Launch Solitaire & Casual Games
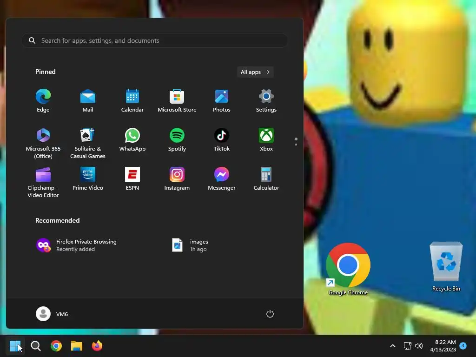The image size is (476, 357). pos(88,143)
